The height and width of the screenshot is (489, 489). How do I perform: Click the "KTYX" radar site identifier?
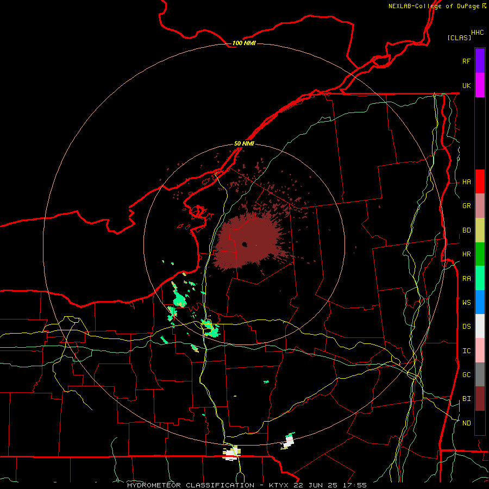tap(279, 485)
